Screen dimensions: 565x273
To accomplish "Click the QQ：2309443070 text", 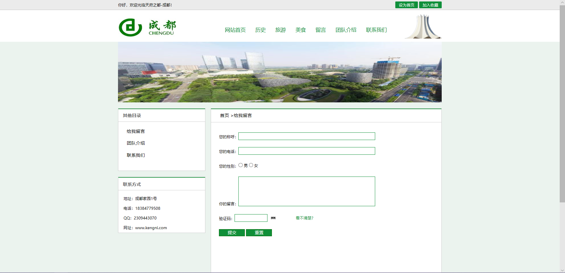I will 140,218.
